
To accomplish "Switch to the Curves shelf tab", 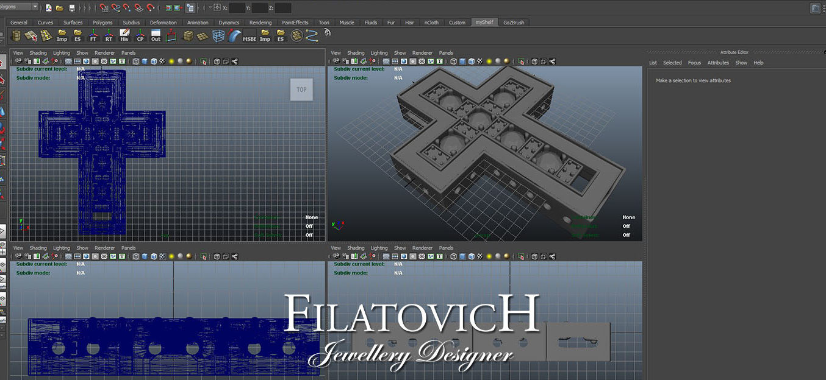I will [x=45, y=23].
